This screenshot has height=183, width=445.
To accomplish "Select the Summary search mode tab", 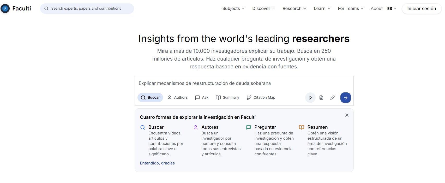I will click(x=227, y=98).
